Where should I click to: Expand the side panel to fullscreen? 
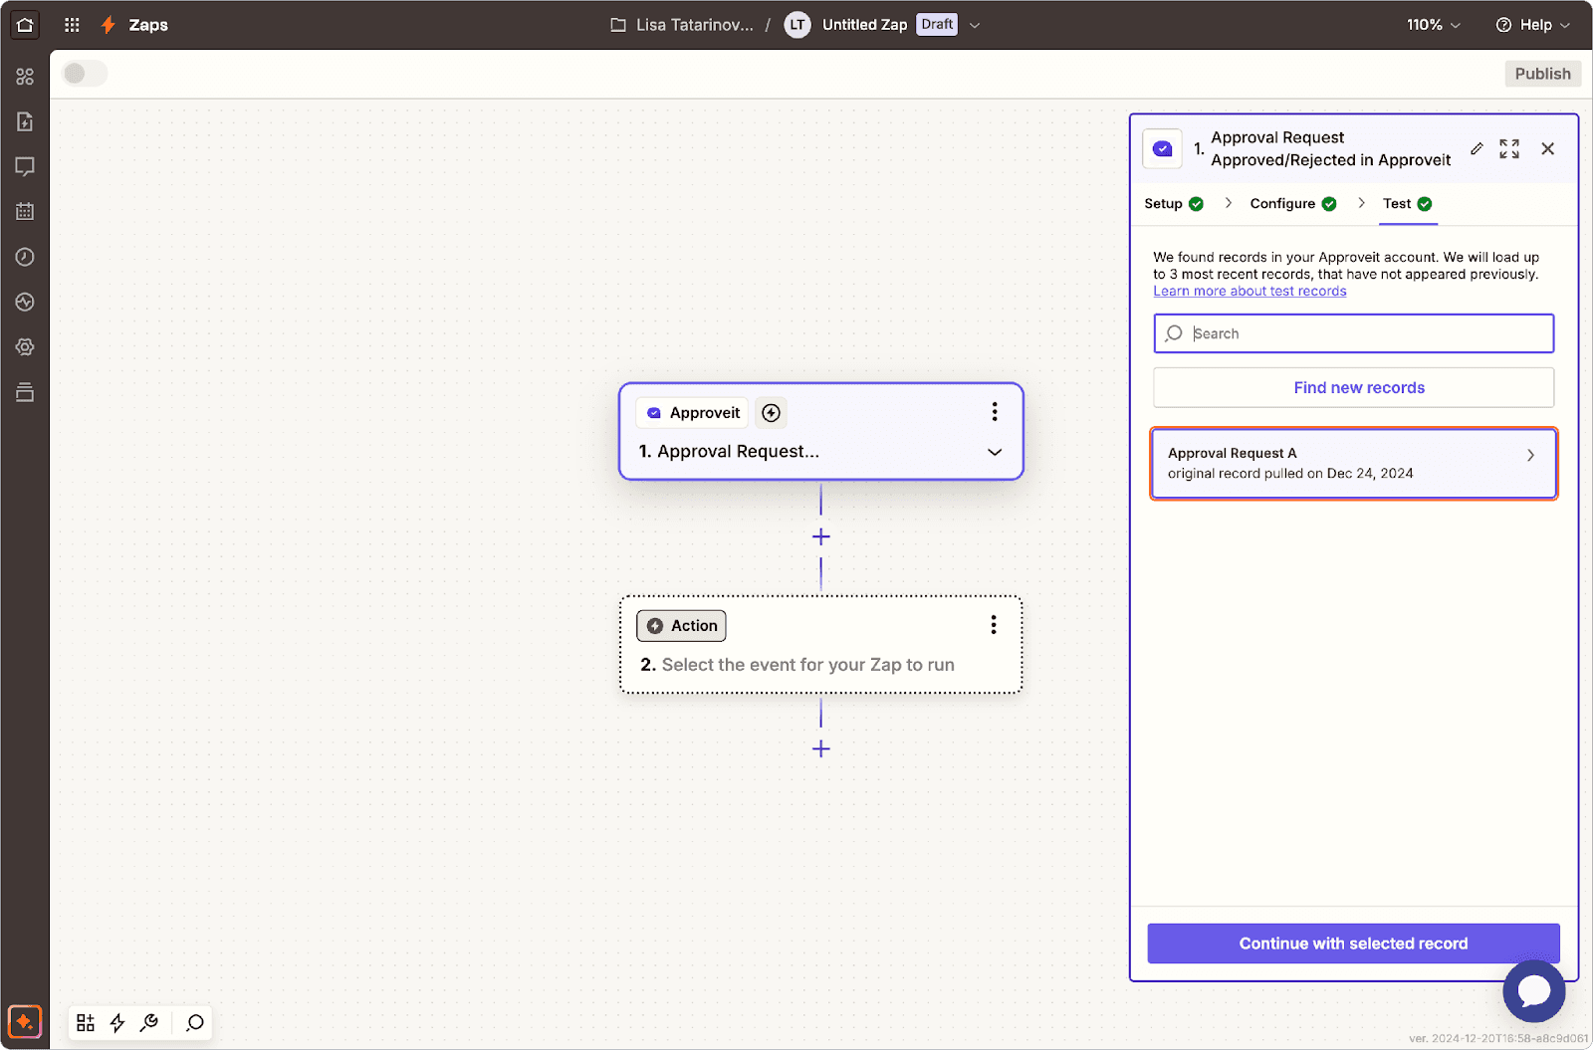1509,148
